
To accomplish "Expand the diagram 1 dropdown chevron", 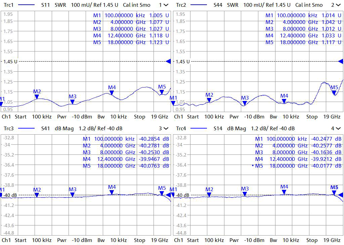I will click(166, 5).
